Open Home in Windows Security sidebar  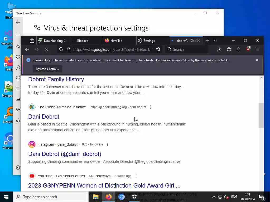pyautogui.click(x=18, y=47)
